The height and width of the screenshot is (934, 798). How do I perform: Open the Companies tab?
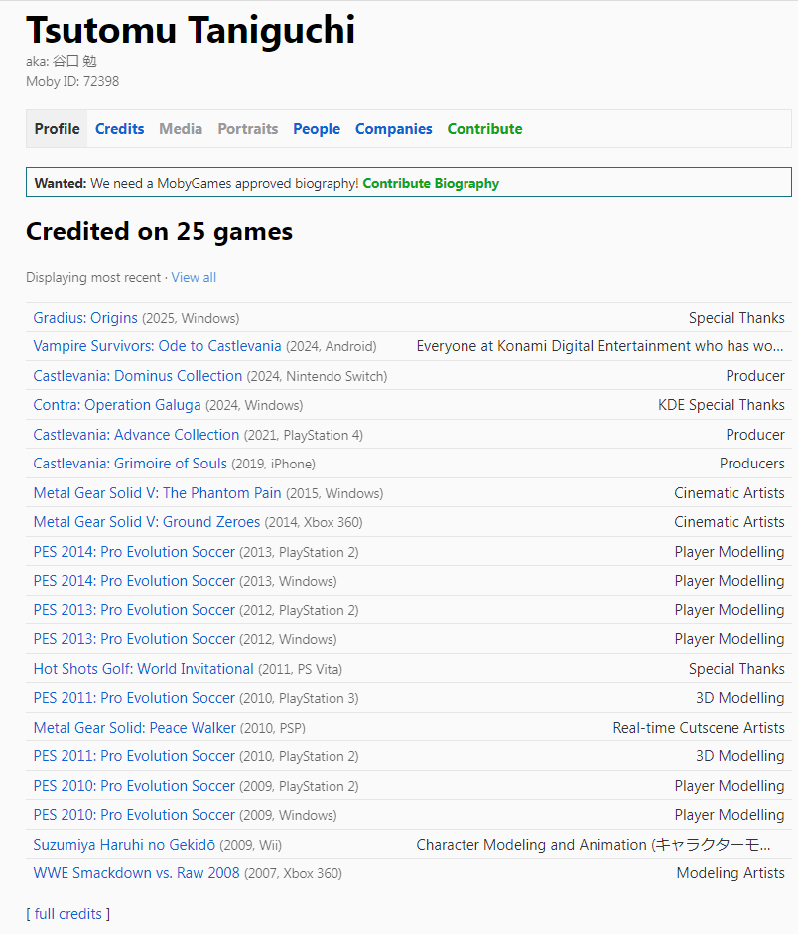[394, 129]
